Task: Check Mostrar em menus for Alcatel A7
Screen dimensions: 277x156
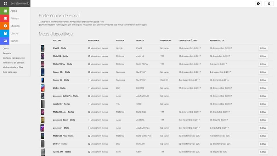Action: [x=89, y=104]
